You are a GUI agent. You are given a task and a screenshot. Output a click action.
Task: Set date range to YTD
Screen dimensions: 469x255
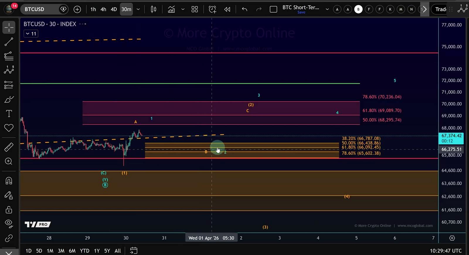click(85, 251)
